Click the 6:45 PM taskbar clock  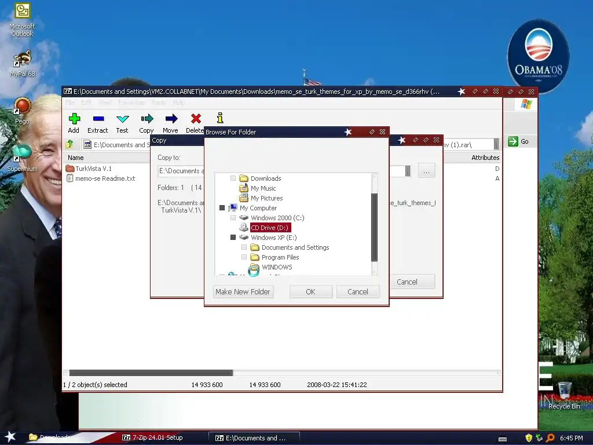[571, 438]
